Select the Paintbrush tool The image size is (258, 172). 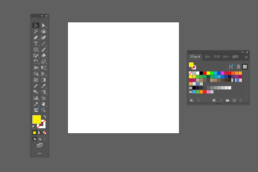[x=44, y=50]
